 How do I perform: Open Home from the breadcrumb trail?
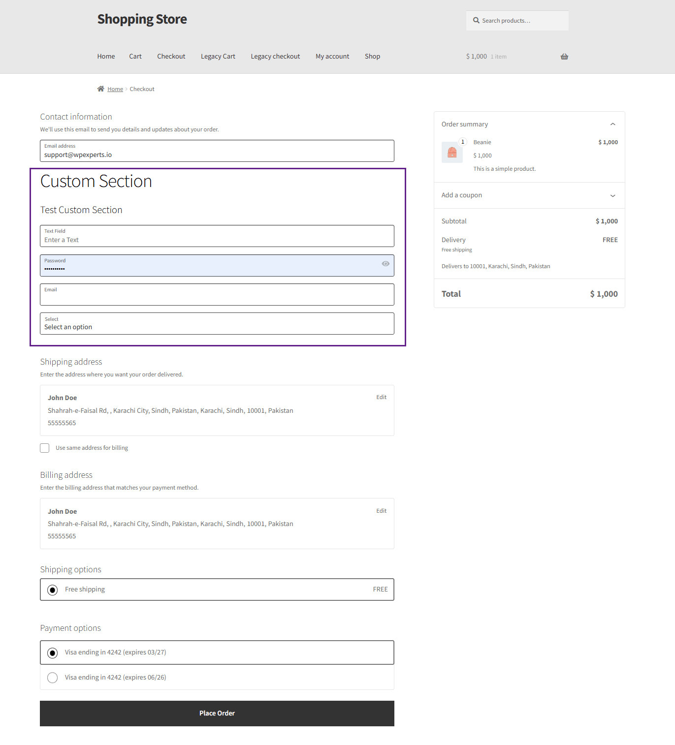[115, 89]
